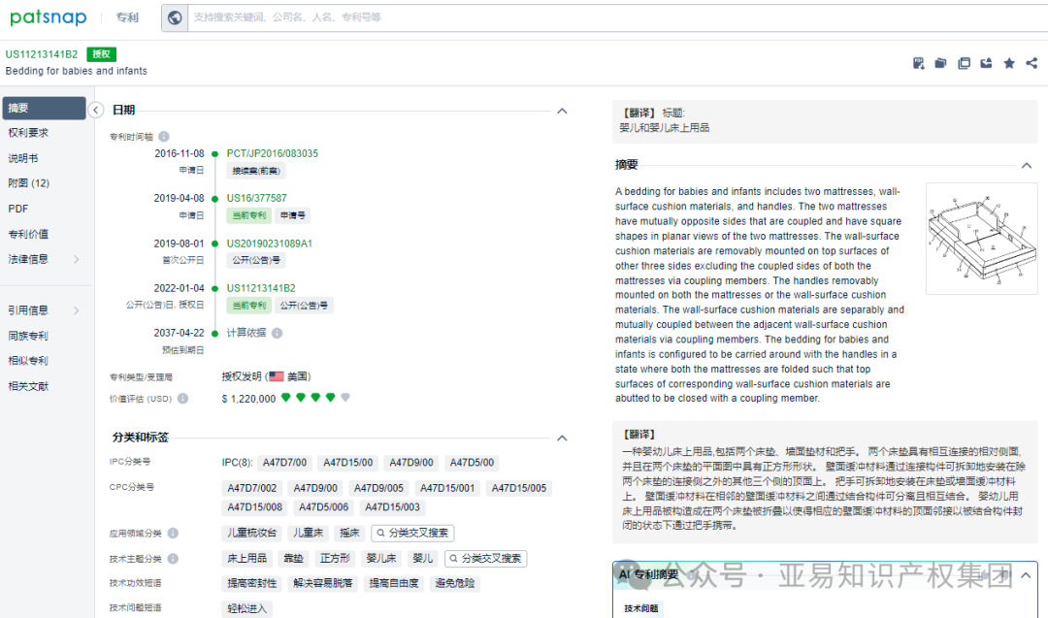Save patent to a folder
Viewport: 1048px width, 618px height.
point(940,62)
